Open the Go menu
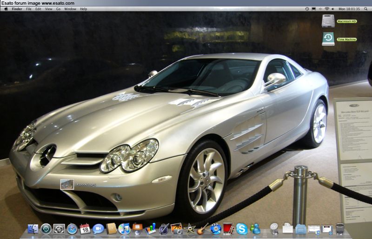 point(59,9)
